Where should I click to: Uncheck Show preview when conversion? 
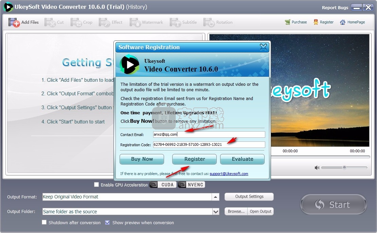pyautogui.click(x=107, y=222)
